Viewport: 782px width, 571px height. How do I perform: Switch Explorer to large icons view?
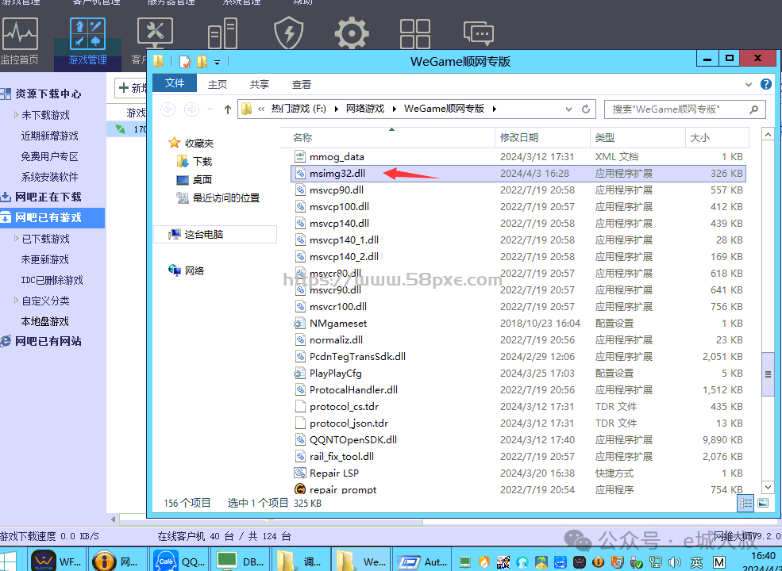[x=763, y=504]
